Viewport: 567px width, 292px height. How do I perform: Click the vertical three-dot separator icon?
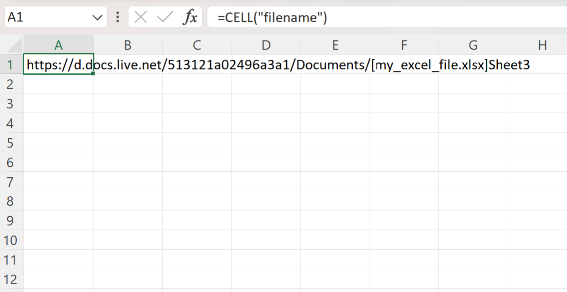(117, 17)
